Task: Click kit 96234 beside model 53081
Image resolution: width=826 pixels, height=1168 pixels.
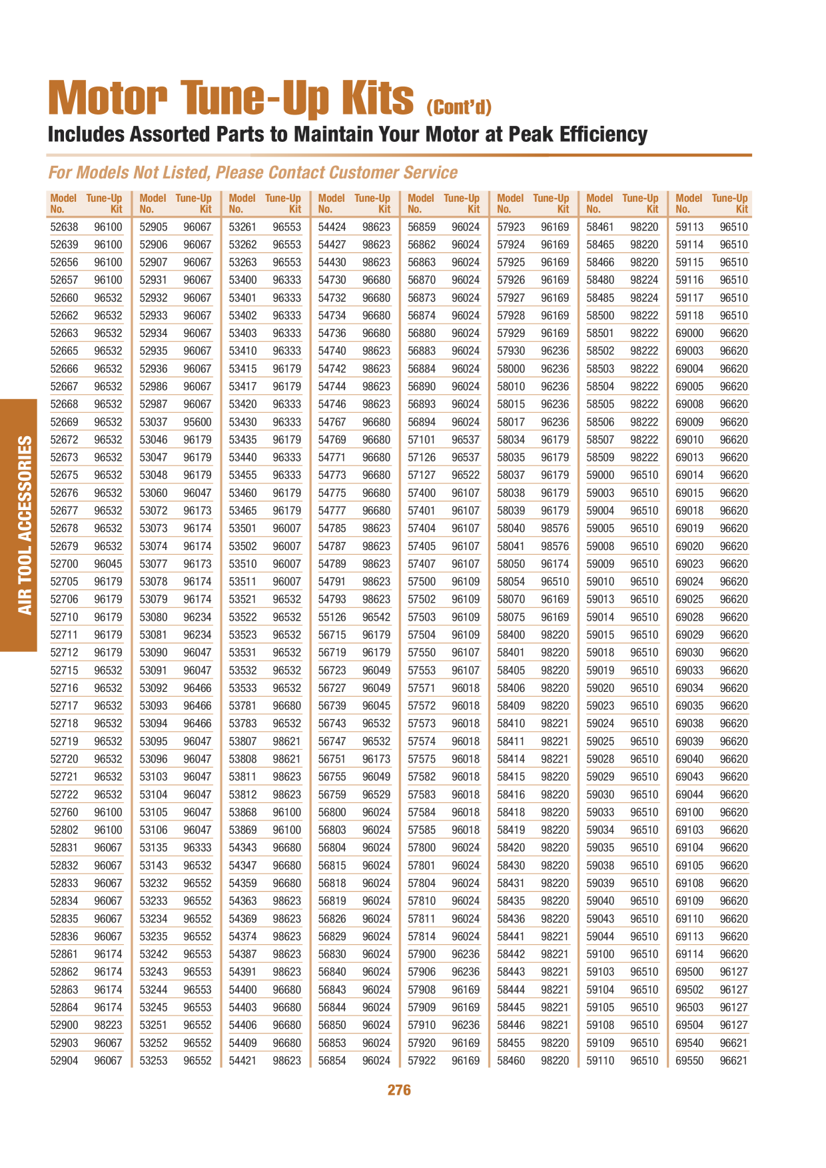Action: tap(197, 635)
